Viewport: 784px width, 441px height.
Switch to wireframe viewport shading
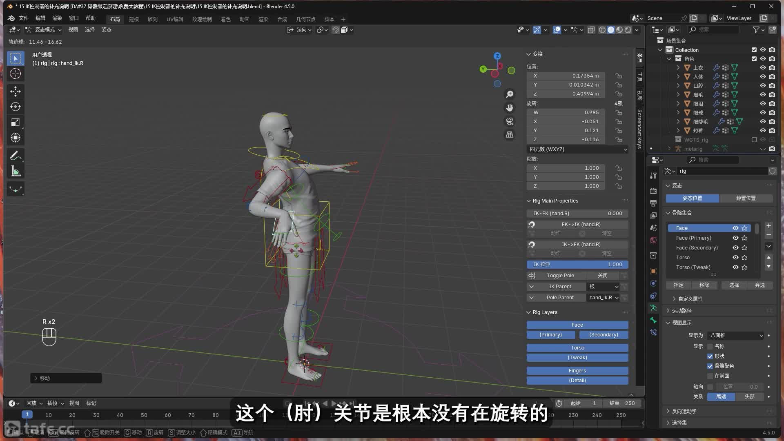602,30
